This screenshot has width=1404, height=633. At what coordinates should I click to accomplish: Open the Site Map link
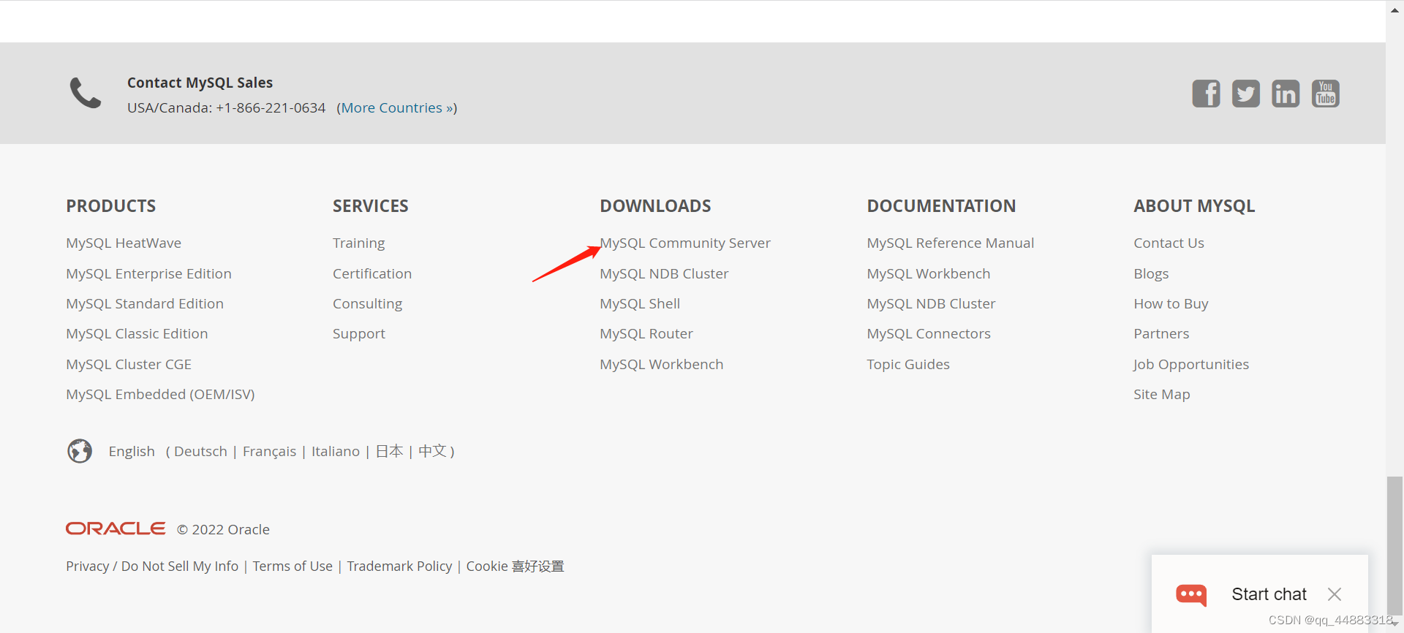(1161, 394)
